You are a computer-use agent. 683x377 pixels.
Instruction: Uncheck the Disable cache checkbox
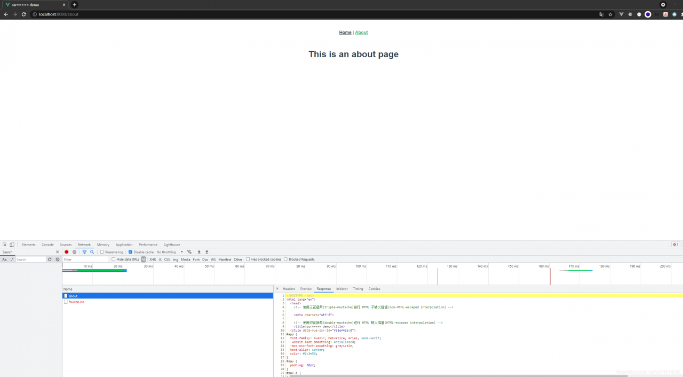[130, 252]
